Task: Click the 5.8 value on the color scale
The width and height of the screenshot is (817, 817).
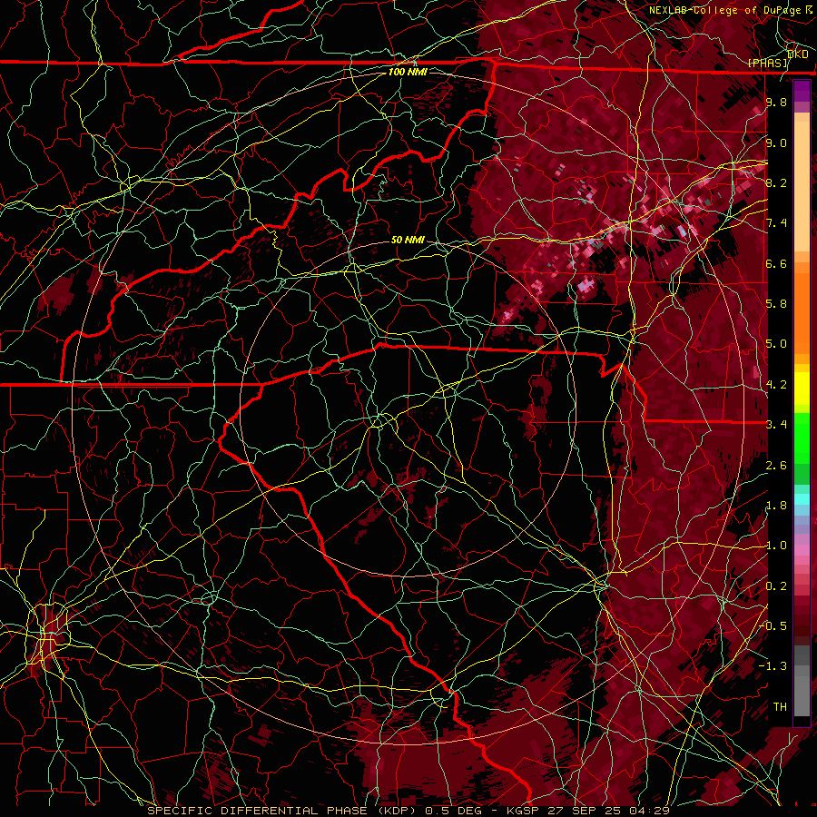Action: coord(776,304)
